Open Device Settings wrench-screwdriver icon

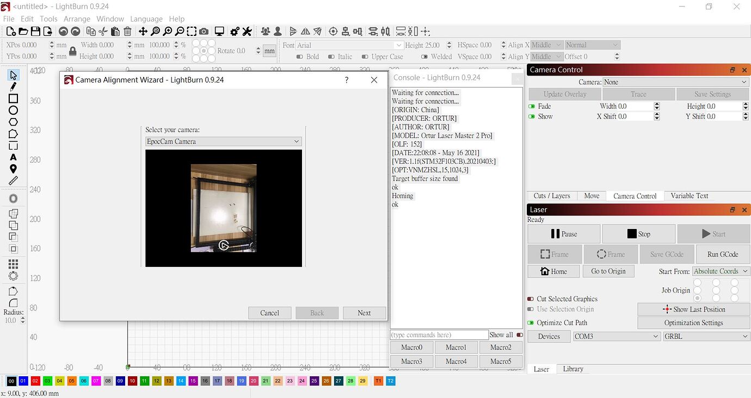247,32
